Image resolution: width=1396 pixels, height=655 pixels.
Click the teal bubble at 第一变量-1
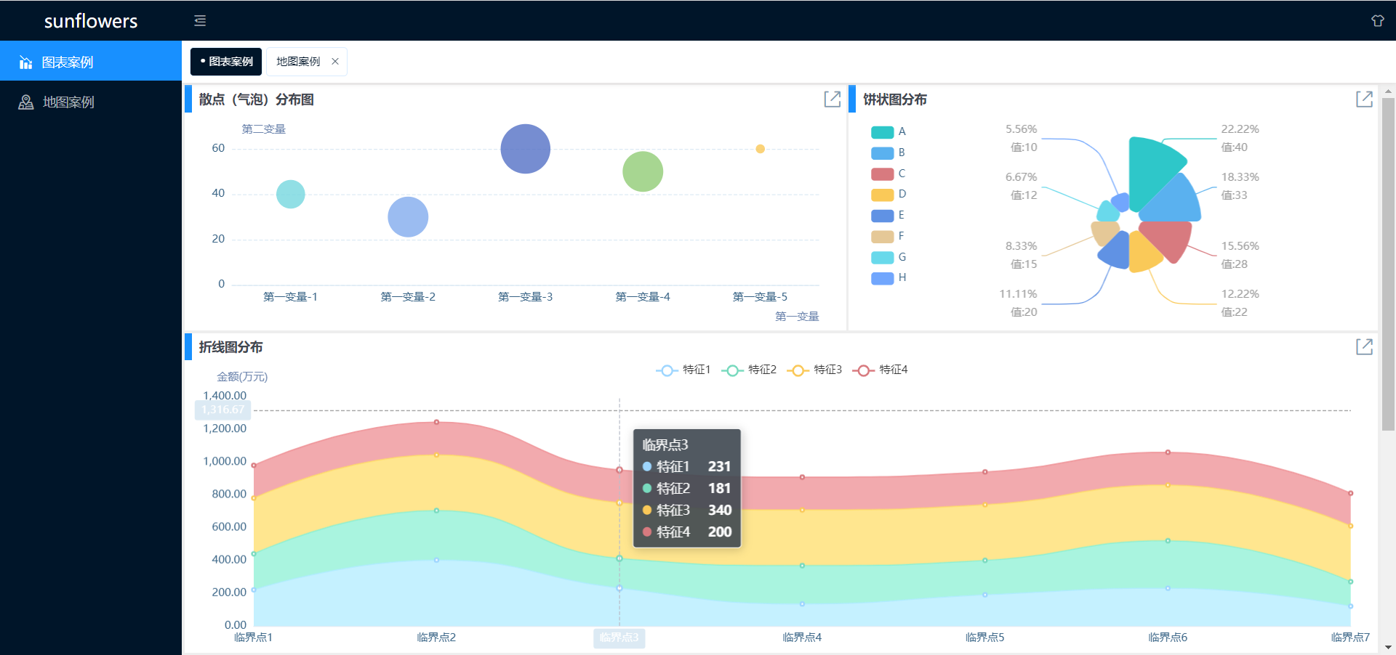(291, 194)
